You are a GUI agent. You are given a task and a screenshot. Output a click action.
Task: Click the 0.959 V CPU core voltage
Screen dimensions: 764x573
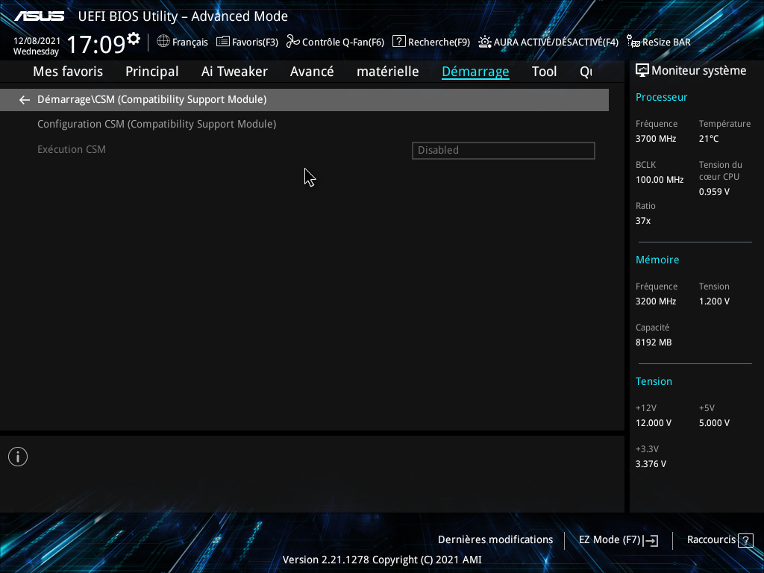pos(714,192)
